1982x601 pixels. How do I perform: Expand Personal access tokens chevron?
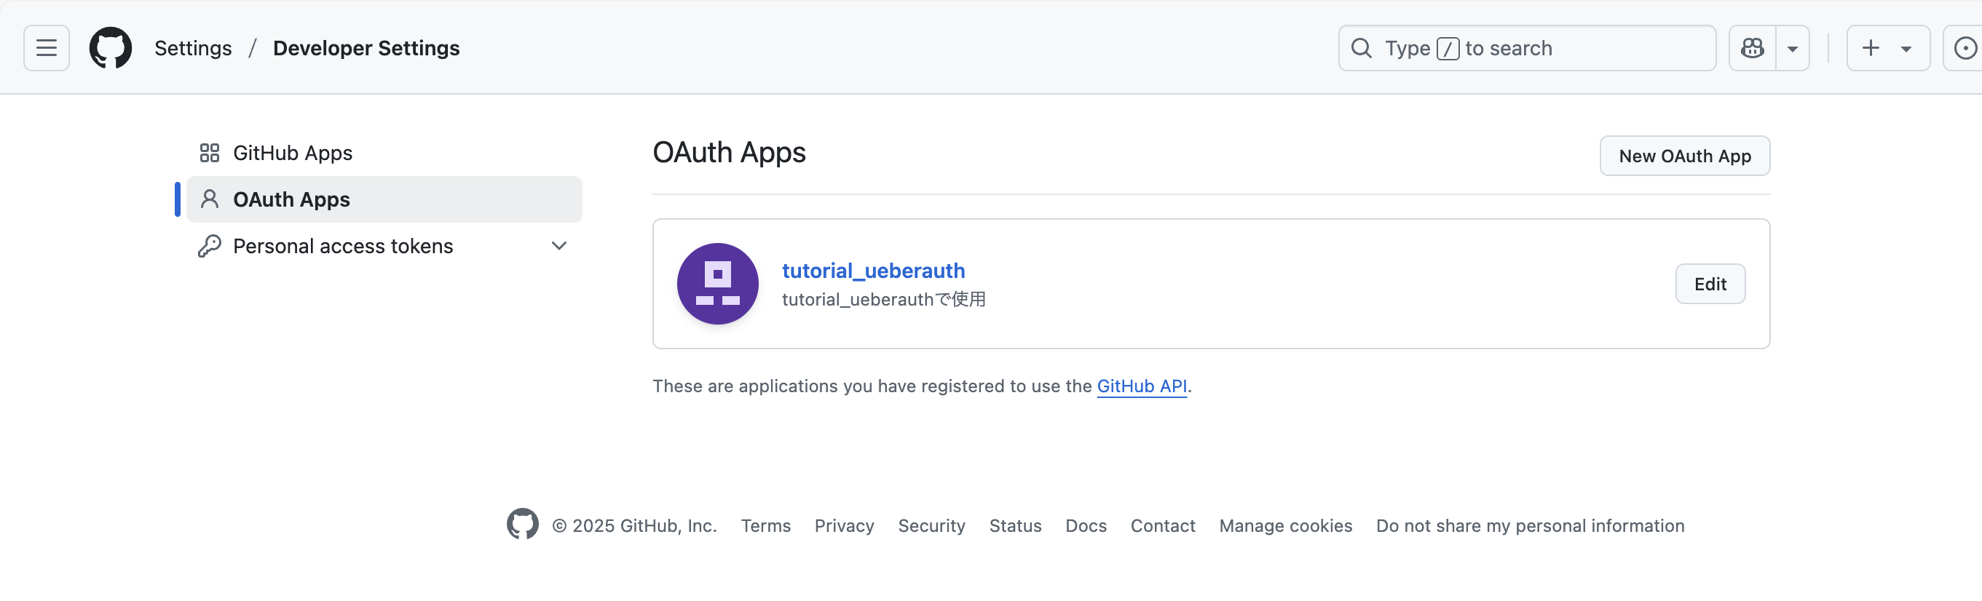click(559, 246)
